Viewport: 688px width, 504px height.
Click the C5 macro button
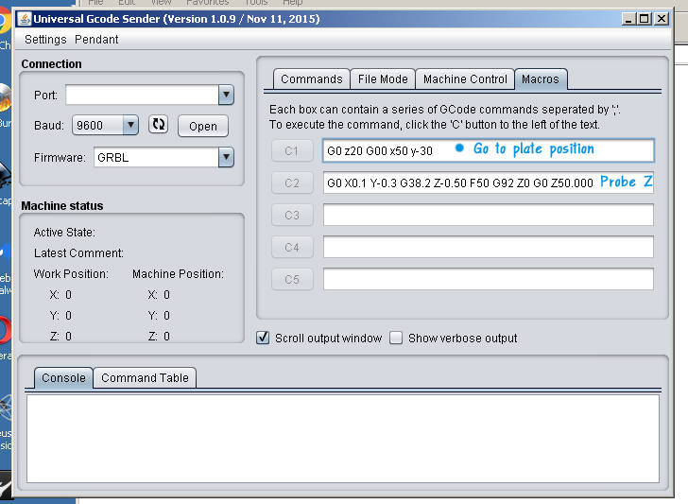292,279
